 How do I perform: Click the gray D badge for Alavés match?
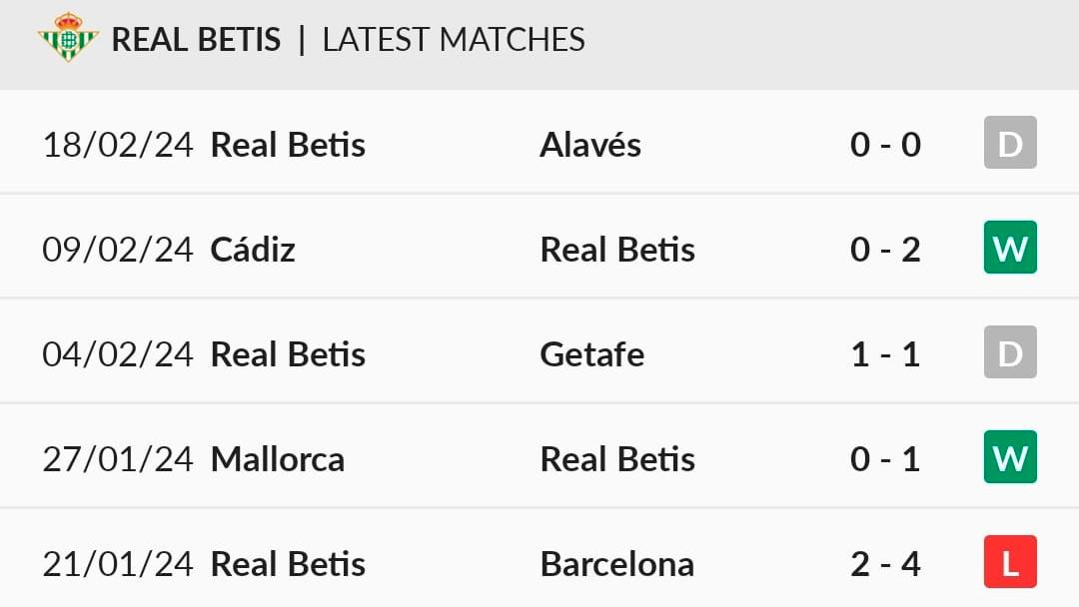pos(1010,143)
